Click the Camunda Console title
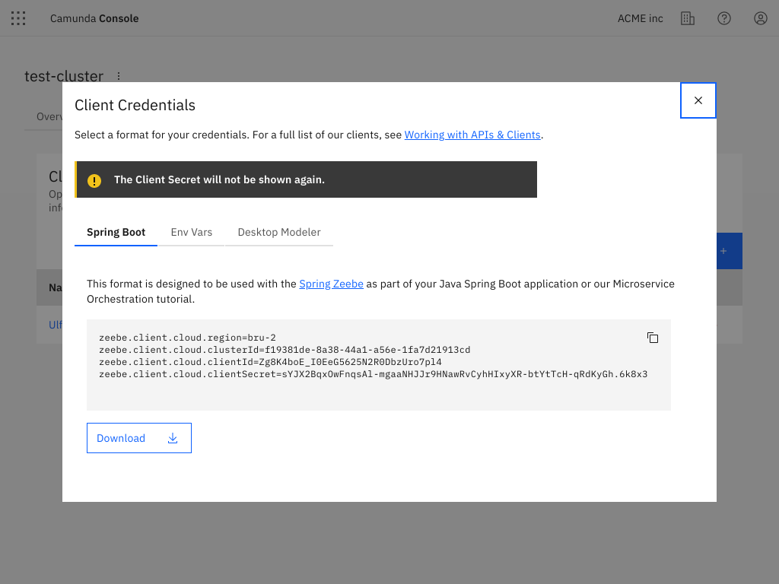This screenshot has width=779, height=584. pyautogui.click(x=94, y=18)
